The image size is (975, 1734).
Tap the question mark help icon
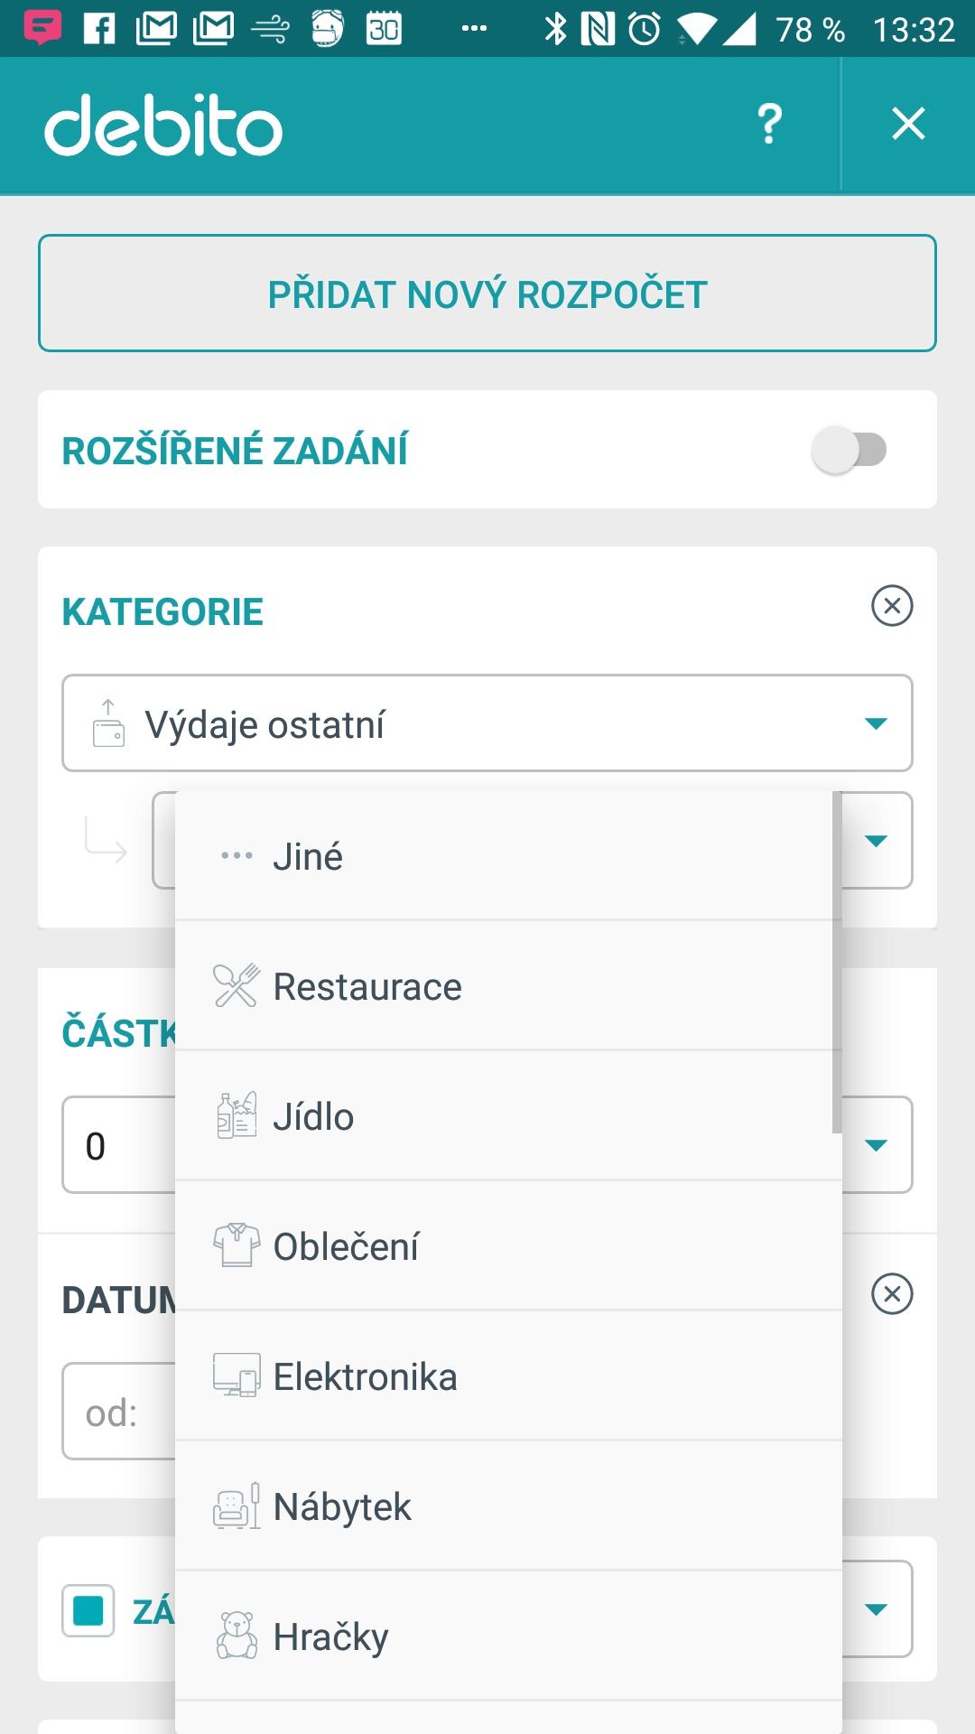click(769, 124)
